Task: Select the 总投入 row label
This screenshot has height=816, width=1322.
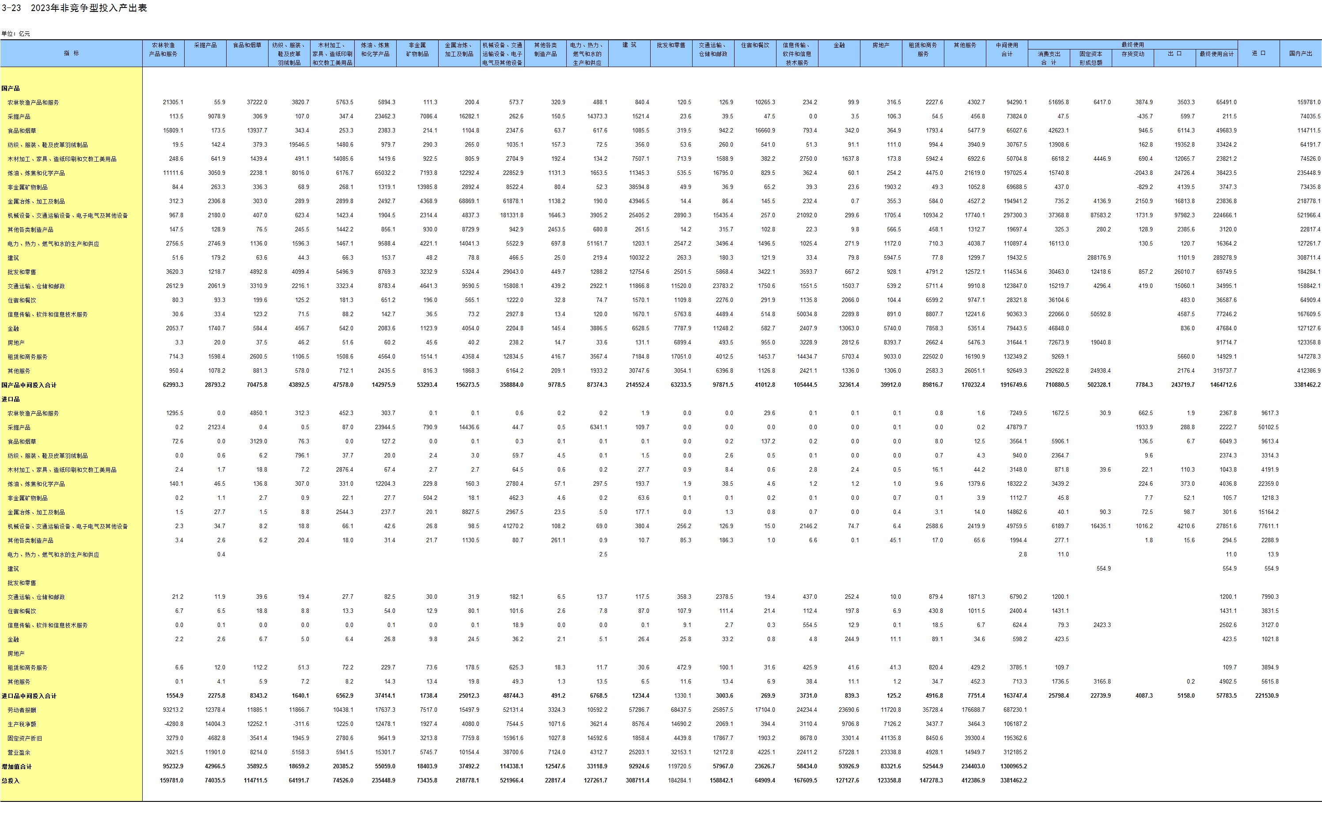Action: coord(11,781)
